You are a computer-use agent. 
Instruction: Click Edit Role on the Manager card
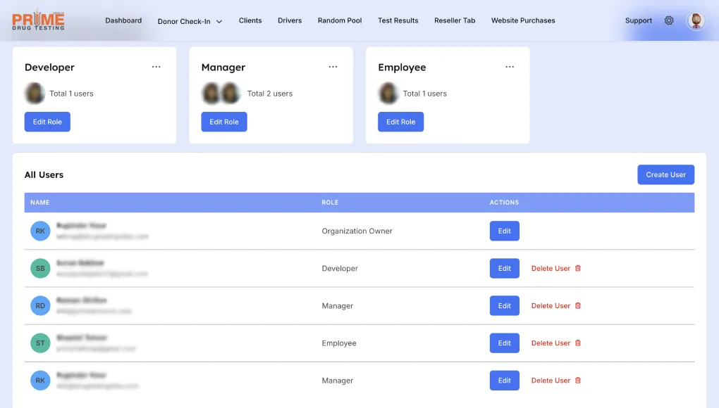(x=224, y=122)
